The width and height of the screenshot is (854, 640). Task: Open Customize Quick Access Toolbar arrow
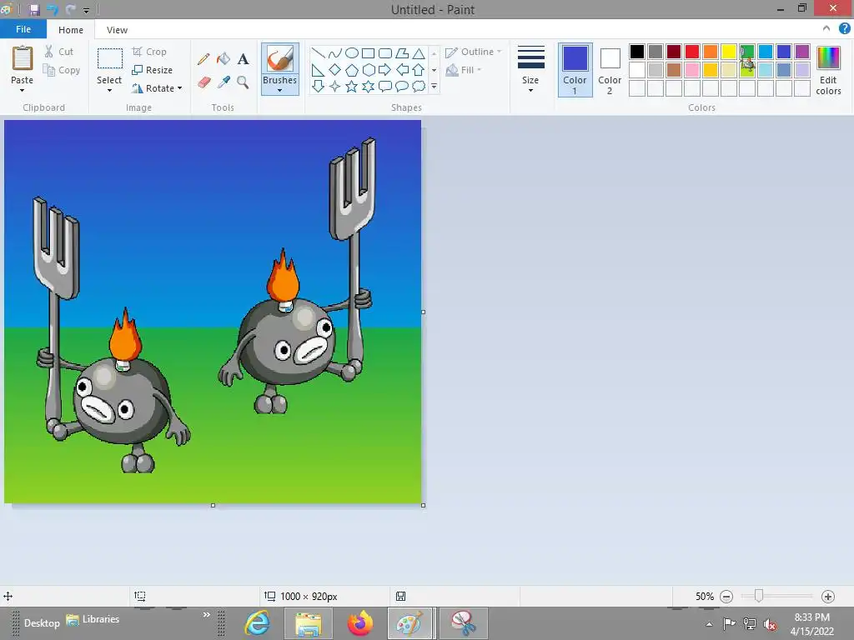click(x=86, y=10)
